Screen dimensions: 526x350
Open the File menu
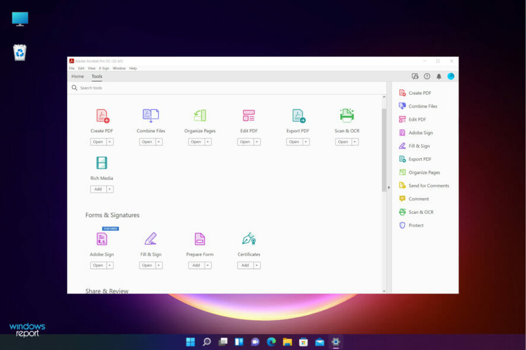(x=72, y=68)
